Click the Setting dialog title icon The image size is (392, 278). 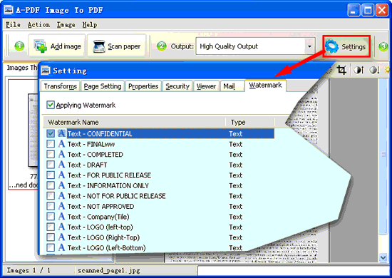46,71
